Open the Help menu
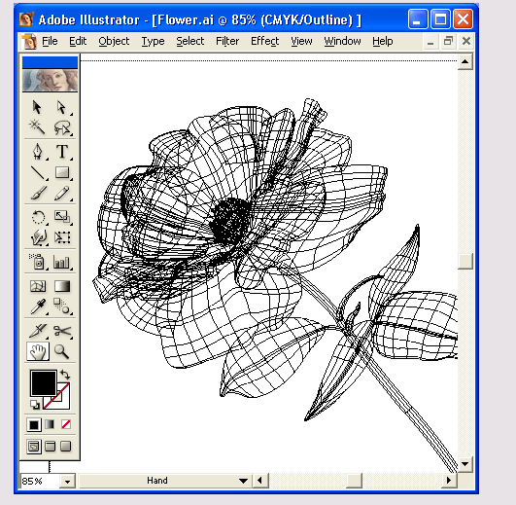 [383, 41]
